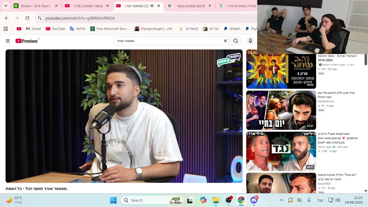Open the Windows Start menu
Image resolution: width=368 pixels, height=207 pixels.
pos(113,200)
